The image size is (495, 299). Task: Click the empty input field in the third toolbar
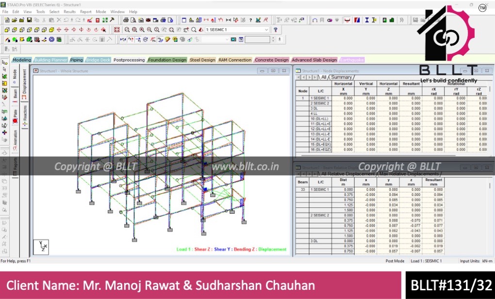coord(258,40)
